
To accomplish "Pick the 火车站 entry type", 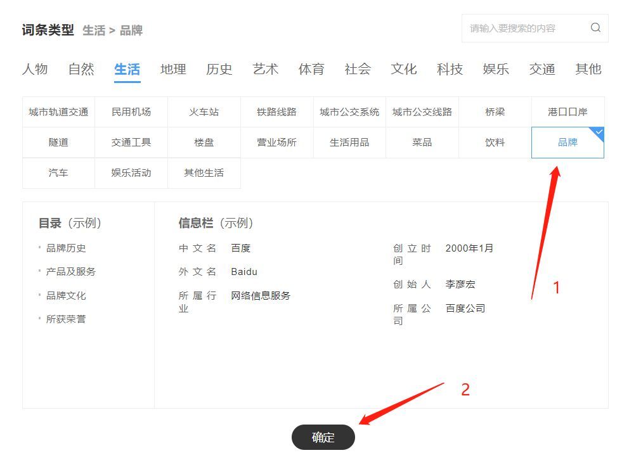I will [204, 112].
